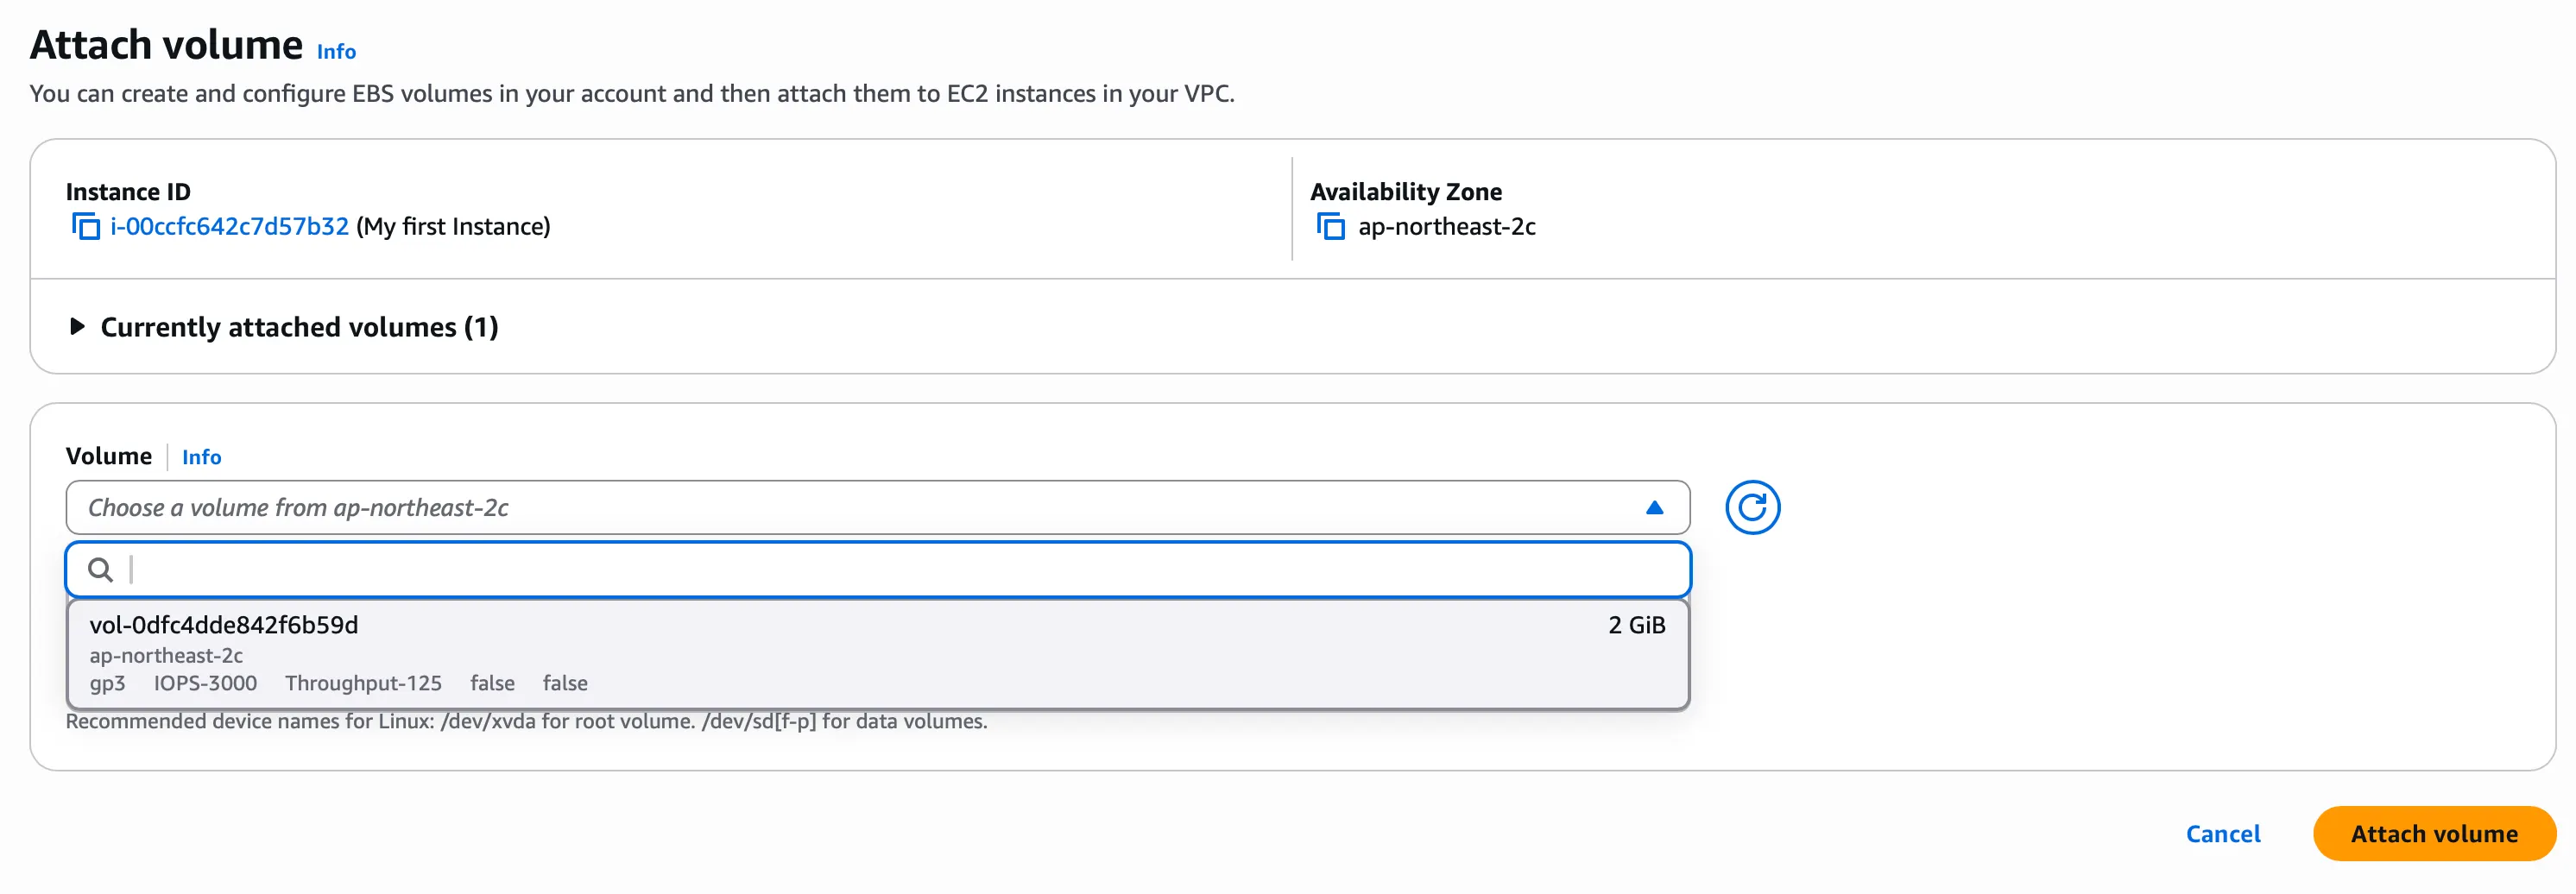
Task: Click the ap-northeast-2c Availability Zone text
Action: tap(1446, 227)
